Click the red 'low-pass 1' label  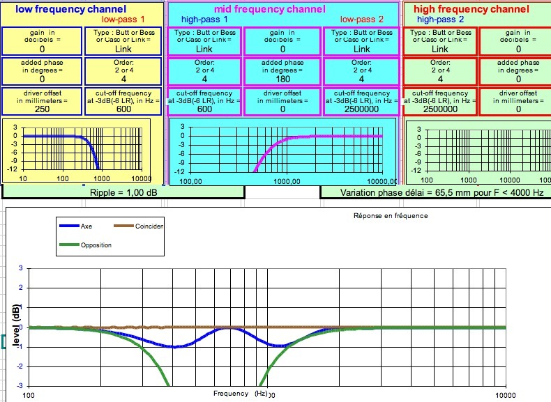pyautogui.click(x=123, y=20)
